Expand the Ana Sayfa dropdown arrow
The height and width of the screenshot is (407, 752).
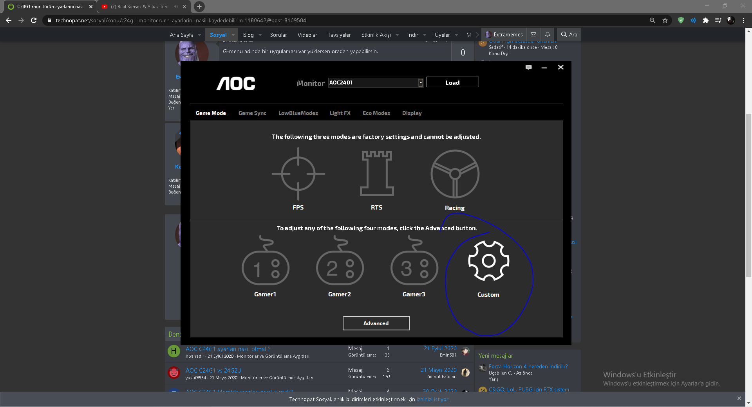click(x=199, y=35)
